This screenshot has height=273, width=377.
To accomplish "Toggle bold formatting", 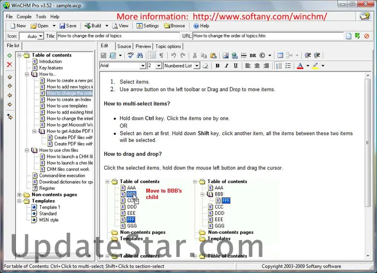I will coord(217,66).
